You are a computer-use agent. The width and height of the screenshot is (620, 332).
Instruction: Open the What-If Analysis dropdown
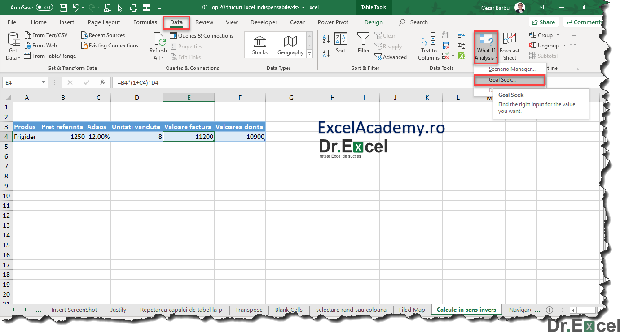point(485,45)
